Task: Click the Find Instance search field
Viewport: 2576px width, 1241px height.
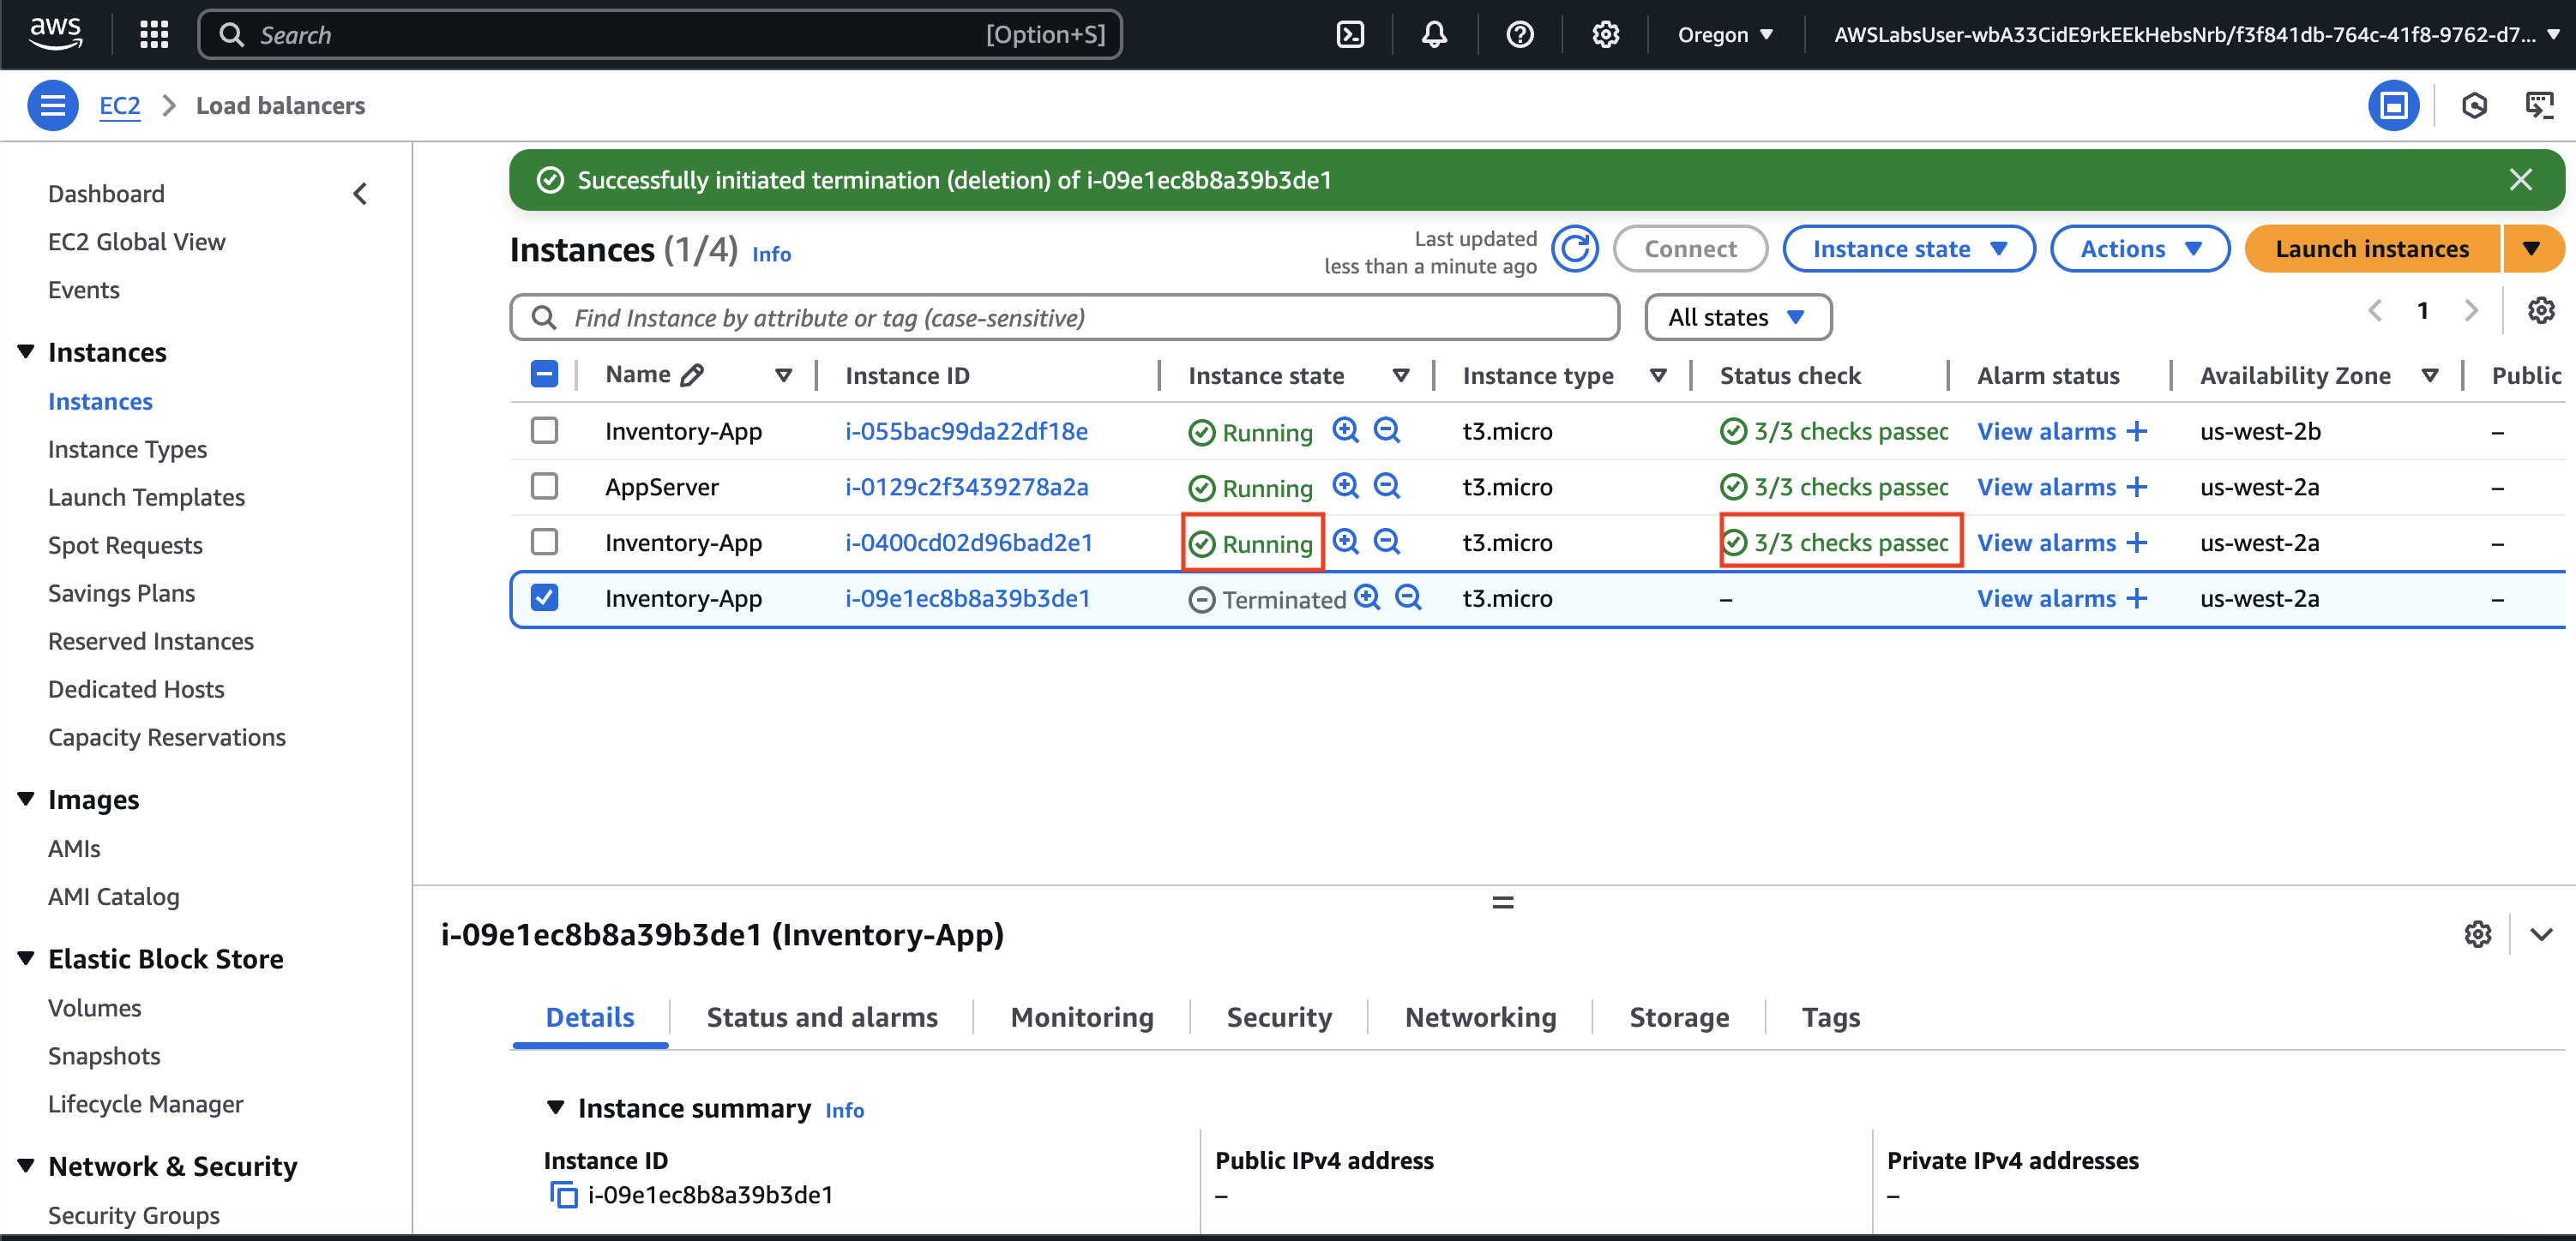Action: click(x=1065, y=318)
